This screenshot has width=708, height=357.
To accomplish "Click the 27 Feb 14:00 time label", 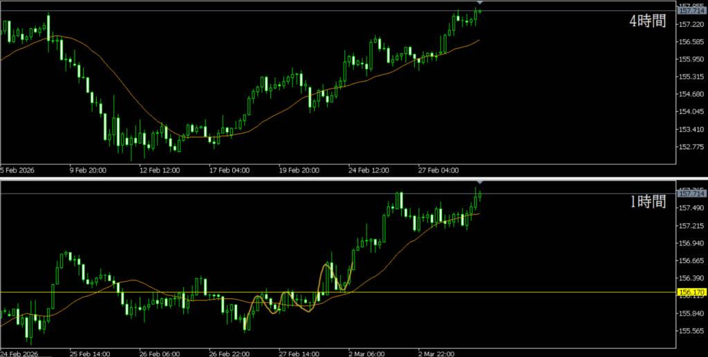I will pyautogui.click(x=299, y=353).
